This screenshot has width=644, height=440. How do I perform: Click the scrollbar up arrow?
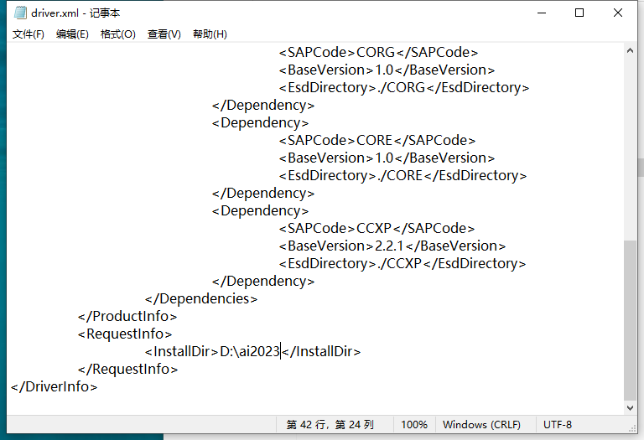pos(630,50)
